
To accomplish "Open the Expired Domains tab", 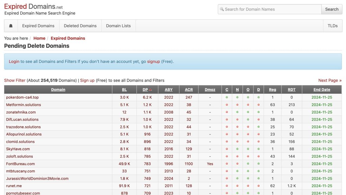I will tap(38, 26).
